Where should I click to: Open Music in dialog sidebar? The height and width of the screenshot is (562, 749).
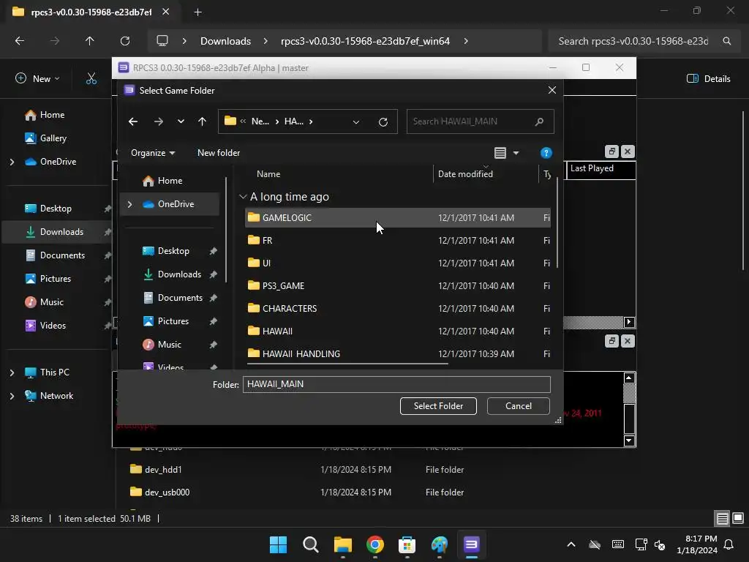(169, 345)
